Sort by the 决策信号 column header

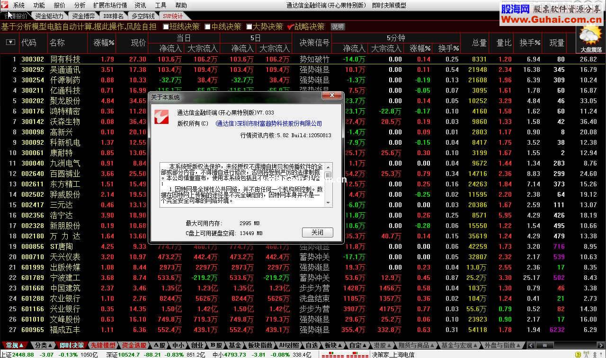pos(314,43)
